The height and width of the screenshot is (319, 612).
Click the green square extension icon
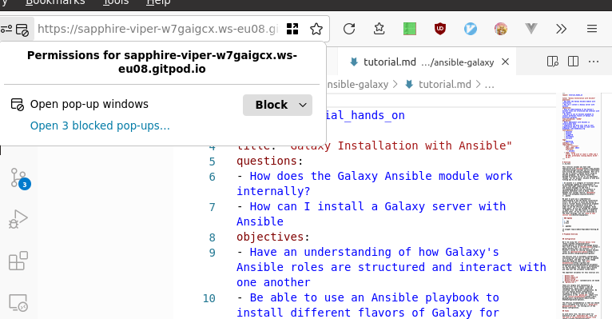click(409, 29)
